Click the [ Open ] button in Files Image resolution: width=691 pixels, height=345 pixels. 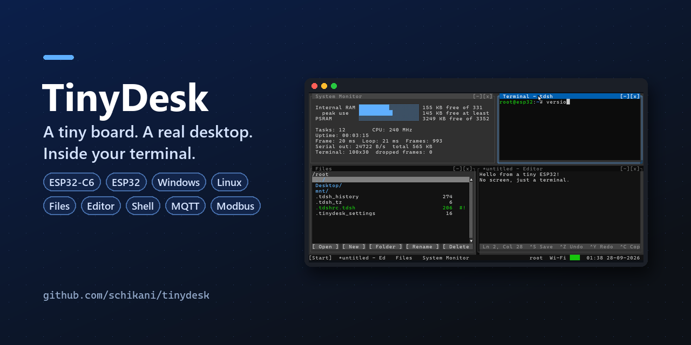tap(326, 247)
